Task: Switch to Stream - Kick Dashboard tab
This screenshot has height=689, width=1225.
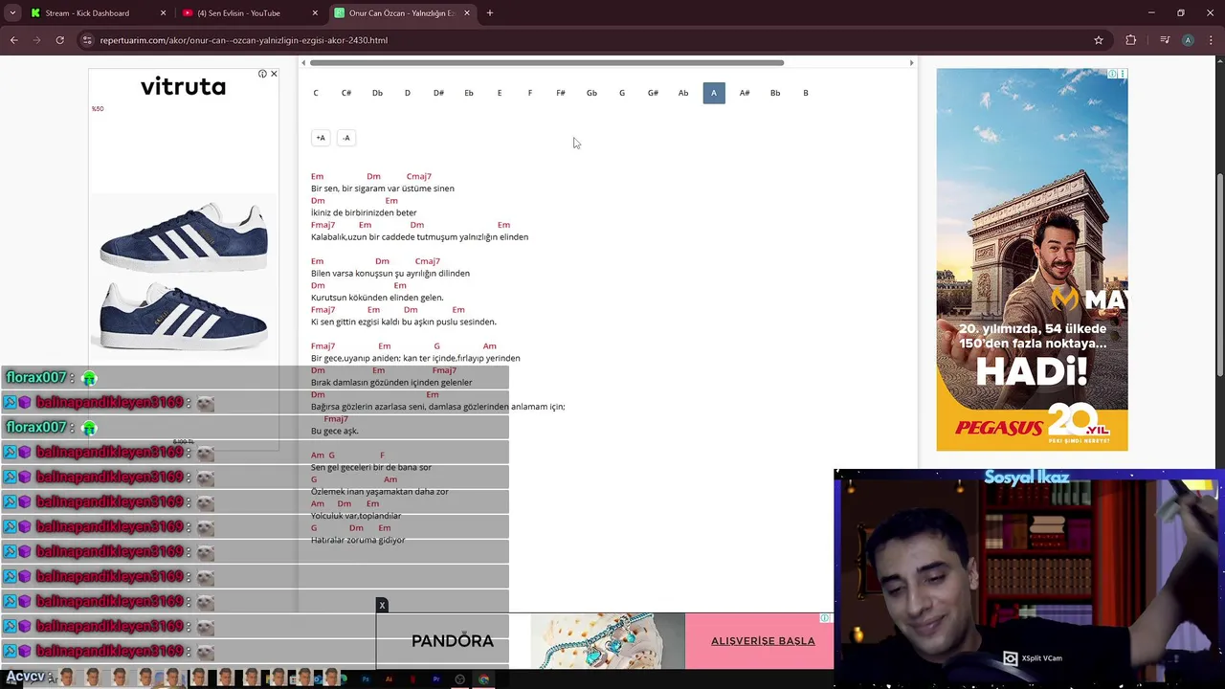Action: pyautogui.click(x=97, y=13)
